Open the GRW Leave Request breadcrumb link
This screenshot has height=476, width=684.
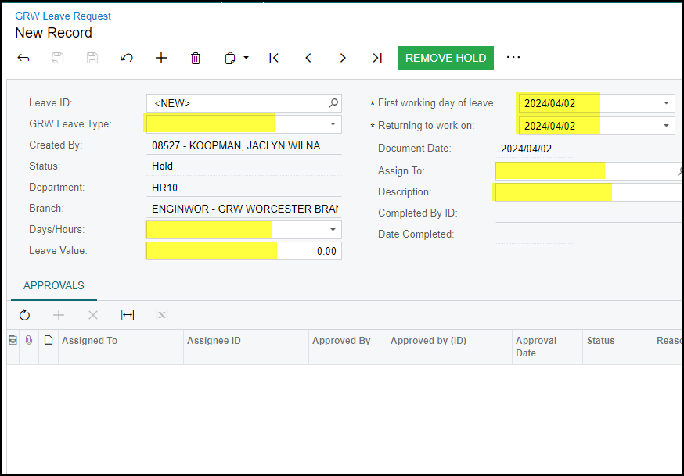pos(63,16)
